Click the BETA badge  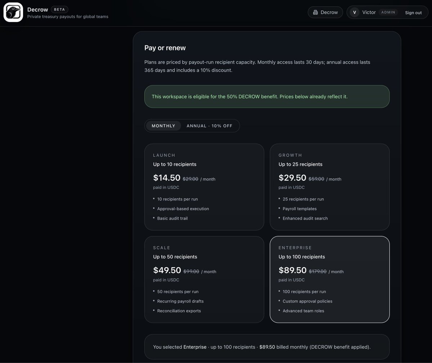tap(59, 9)
